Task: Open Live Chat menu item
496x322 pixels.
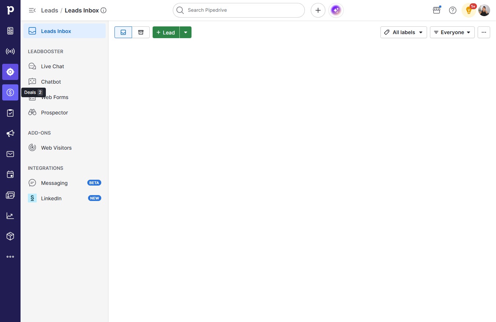Action: [65, 66]
